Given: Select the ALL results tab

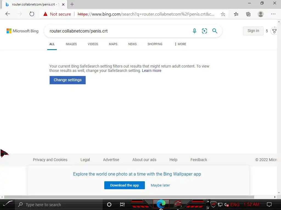Looking at the screenshot, I should pos(52,44).
